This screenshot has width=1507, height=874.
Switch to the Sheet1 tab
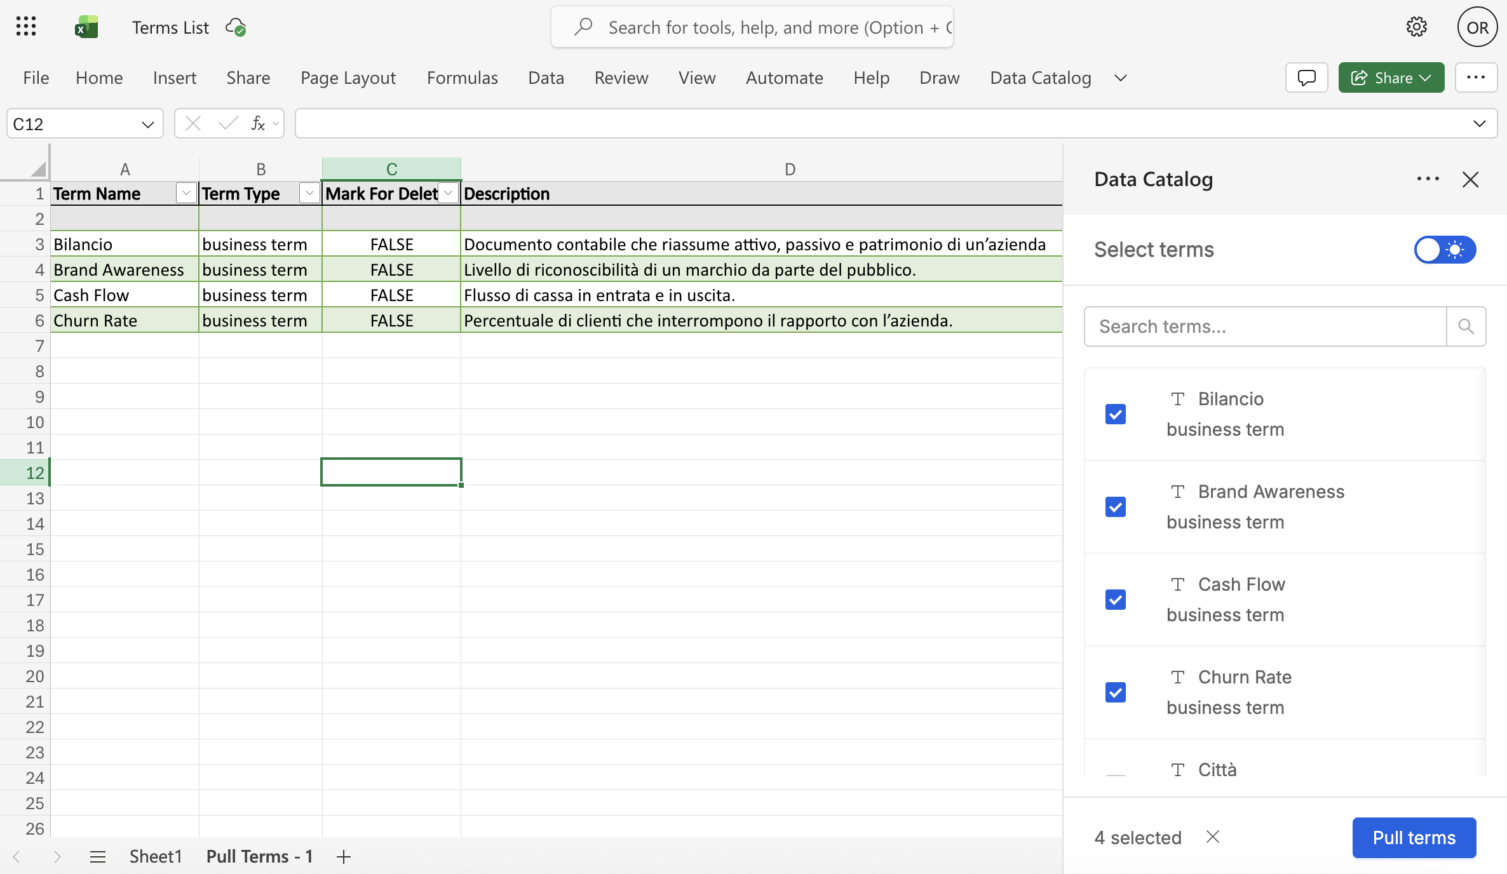click(156, 856)
